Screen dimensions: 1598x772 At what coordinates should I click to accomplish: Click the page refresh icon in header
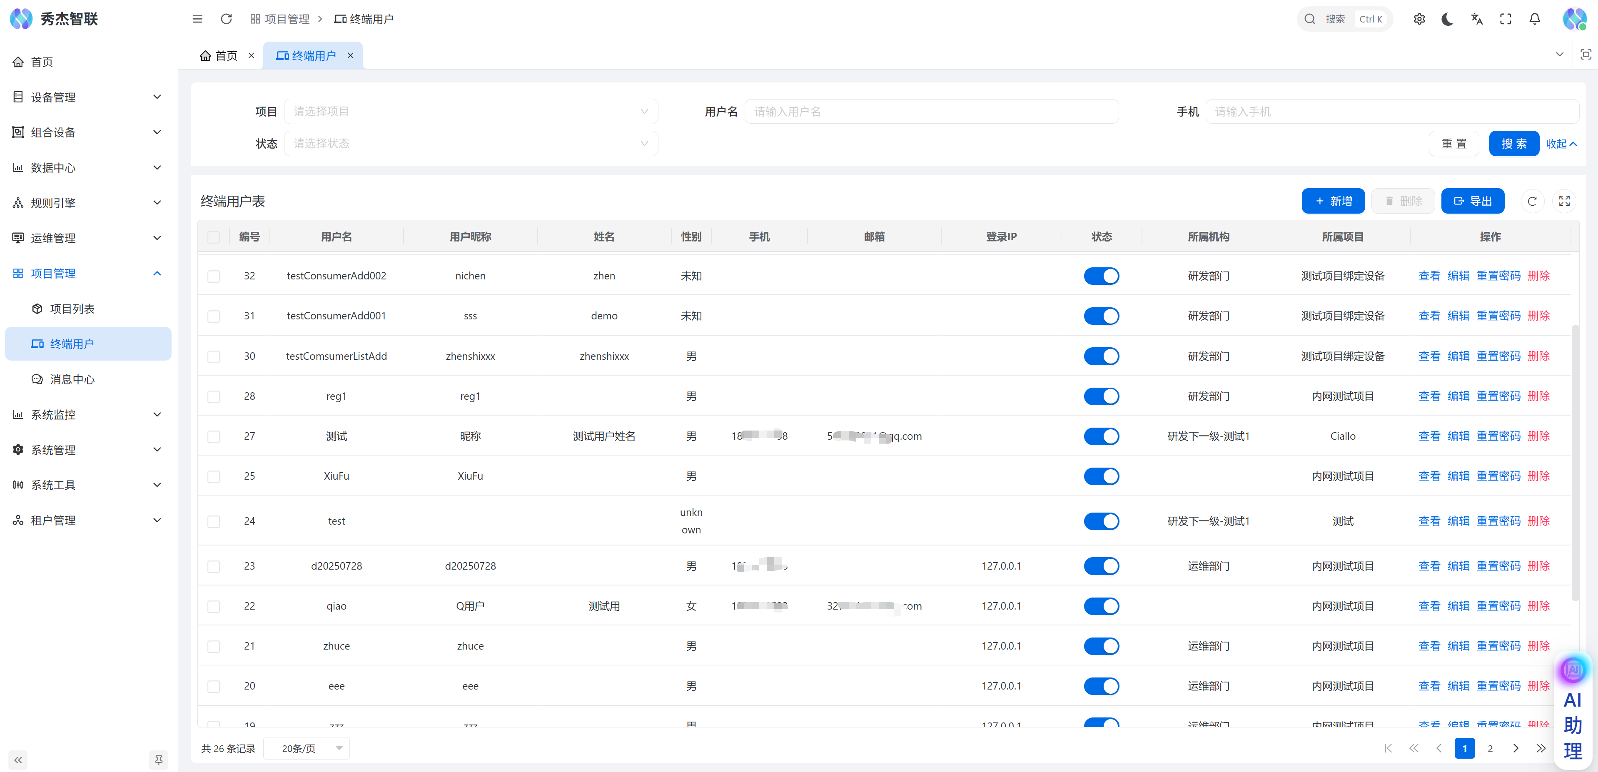tap(227, 19)
